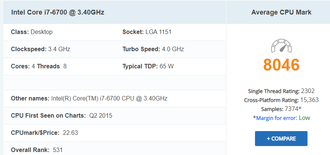330x155 pixels.
Task: Click the Typical TDP 65 W entry
Action: (x=148, y=66)
